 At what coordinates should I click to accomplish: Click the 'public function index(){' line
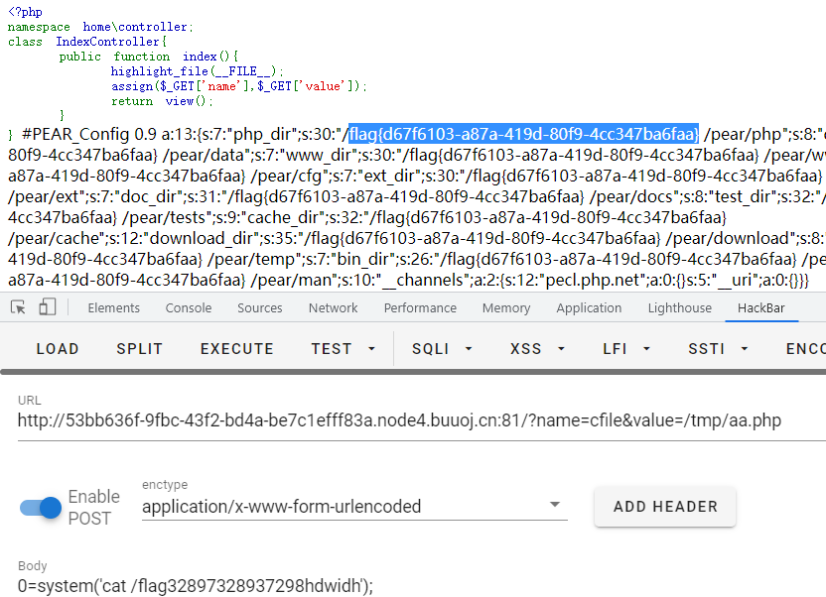[149, 57]
